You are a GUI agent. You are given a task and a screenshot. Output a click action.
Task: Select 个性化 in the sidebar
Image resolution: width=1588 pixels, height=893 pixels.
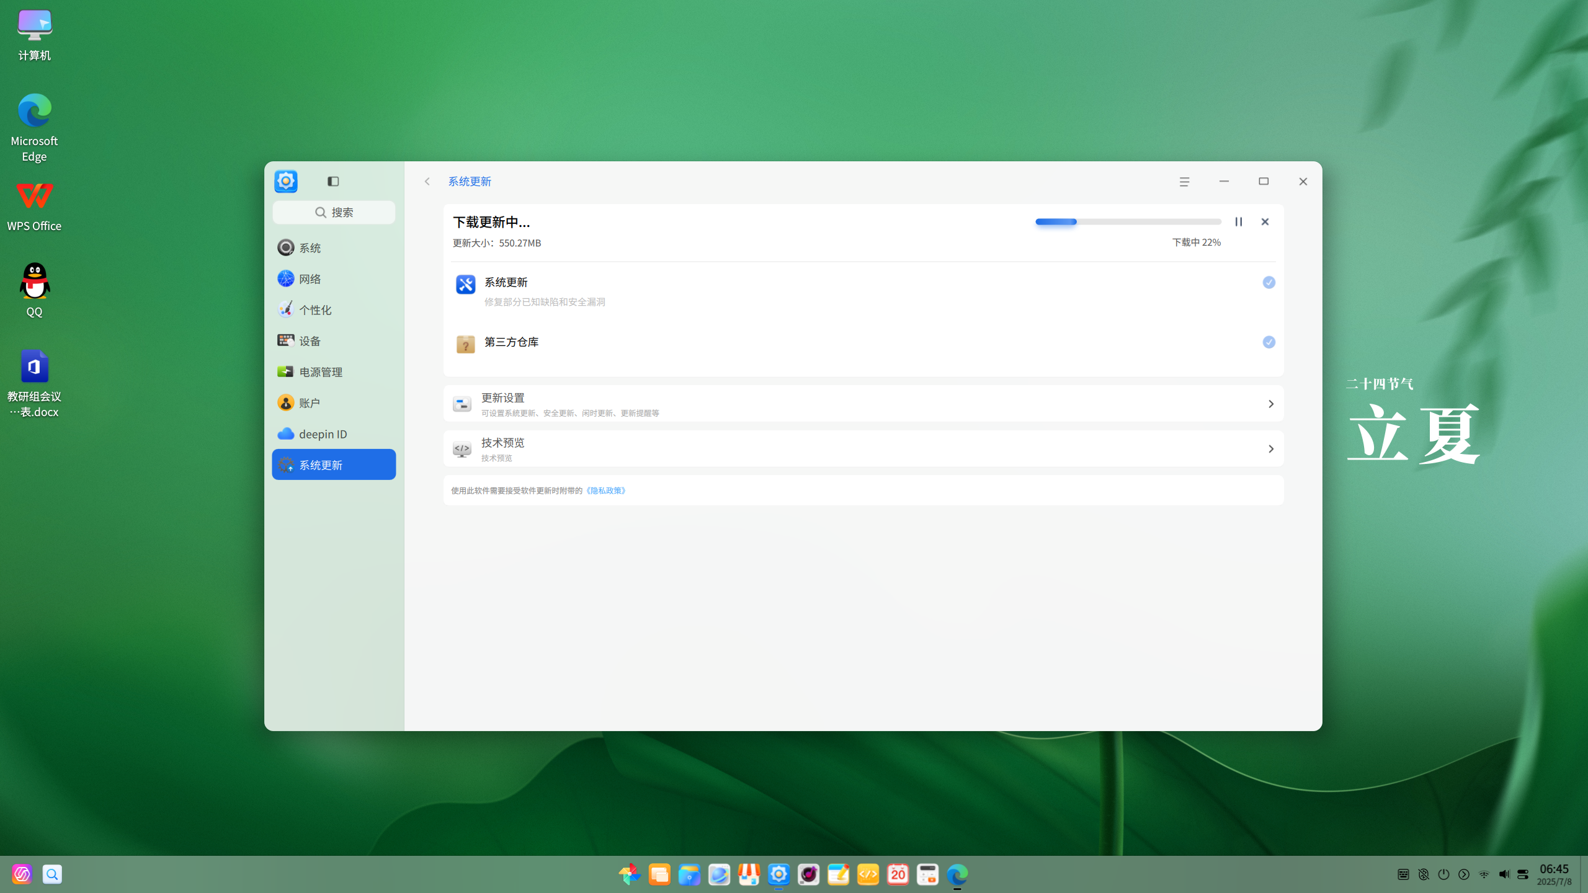[334, 309]
